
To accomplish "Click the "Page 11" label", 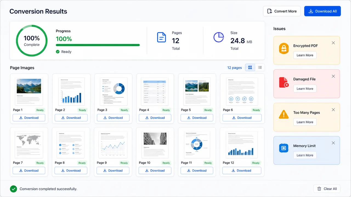I will pyautogui.click(x=186, y=163).
